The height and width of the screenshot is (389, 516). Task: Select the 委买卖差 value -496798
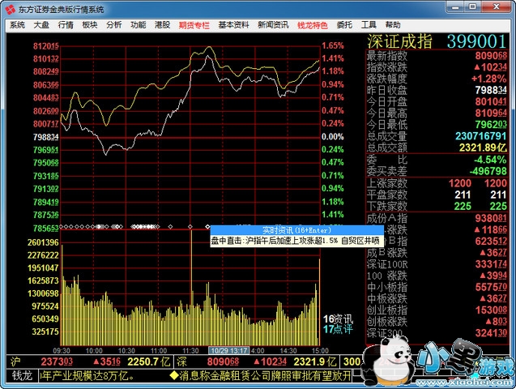click(488, 172)
